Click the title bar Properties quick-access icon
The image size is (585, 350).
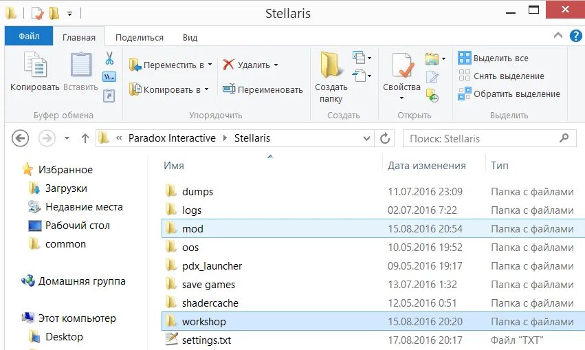[37, 14]
